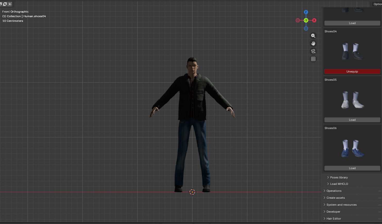This screenshot has height=224, width=382.
Task: Select the overlapping-squares selection mode icon
Action: [x=5, y=4]
